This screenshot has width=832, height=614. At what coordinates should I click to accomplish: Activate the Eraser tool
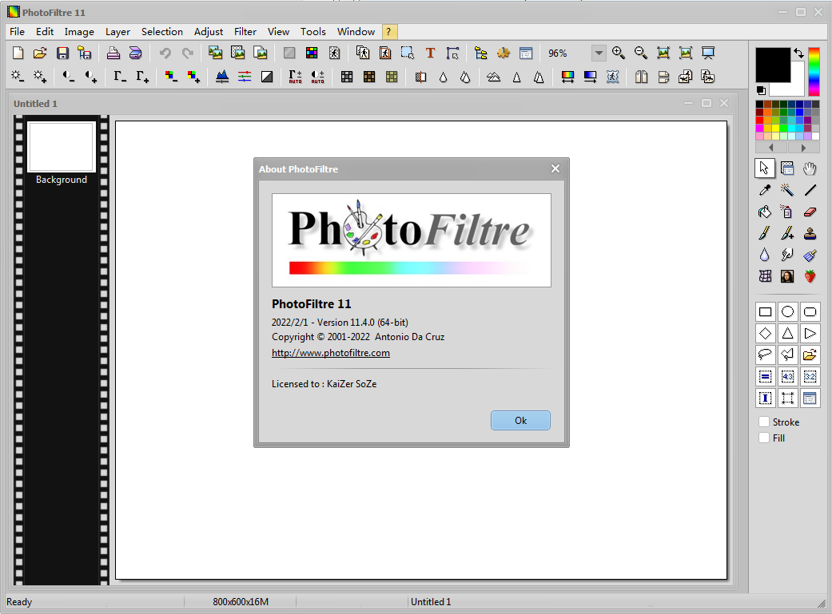tap(808, 212)
